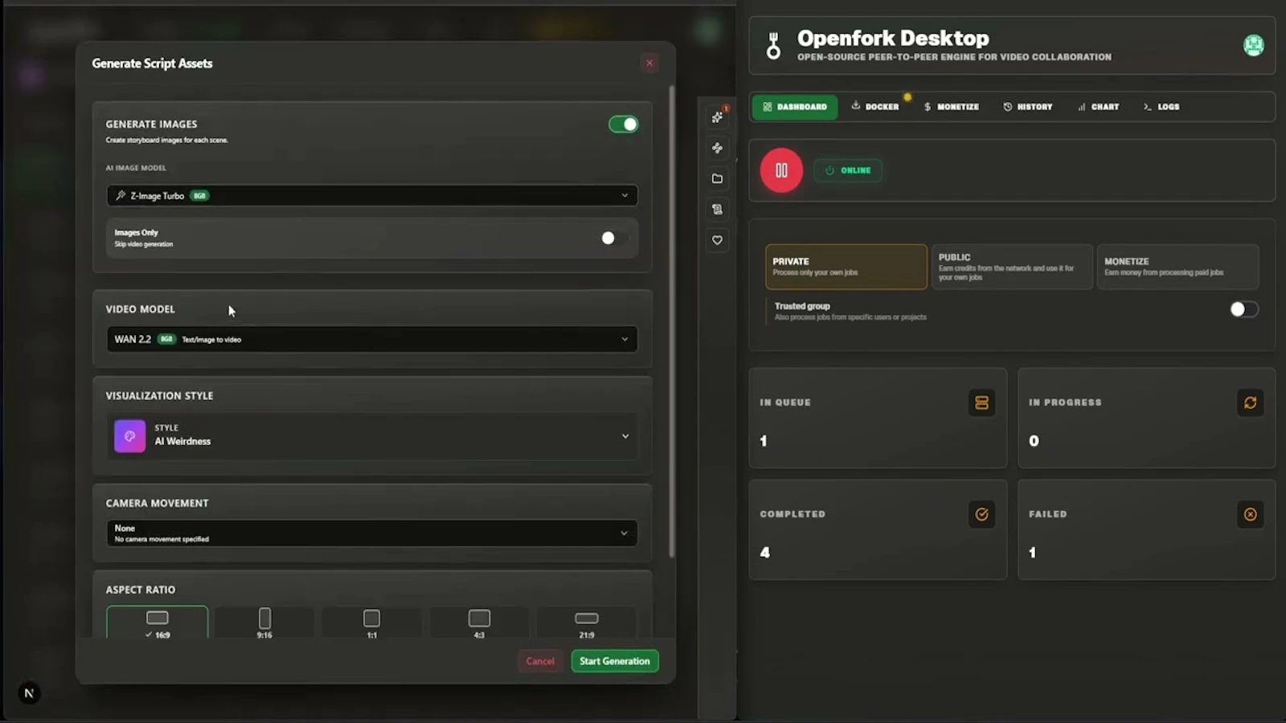Viewport: 1286px width, 723px height.
Task: Click the Failed count 1
Action: (1032, 553)
